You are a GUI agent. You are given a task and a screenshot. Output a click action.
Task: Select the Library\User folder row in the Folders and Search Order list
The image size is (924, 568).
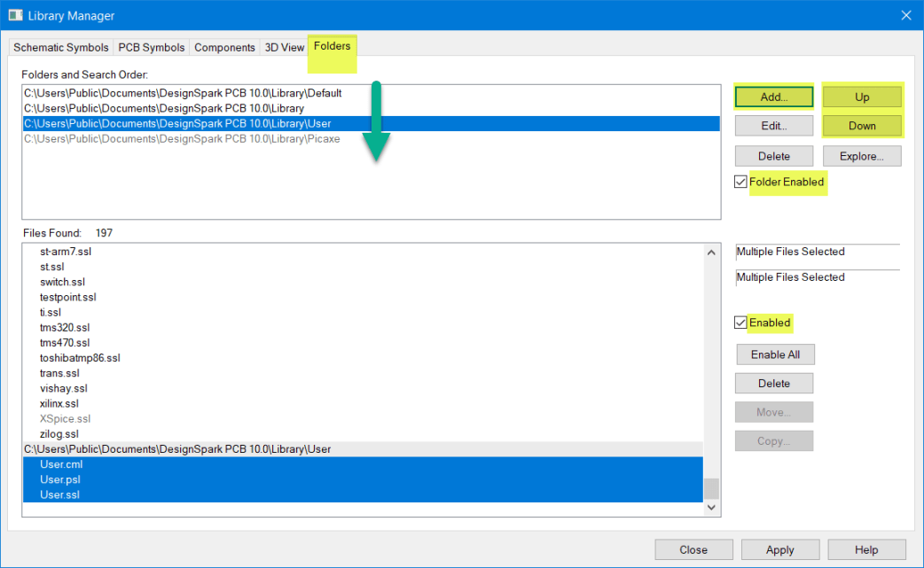[372, 123]
